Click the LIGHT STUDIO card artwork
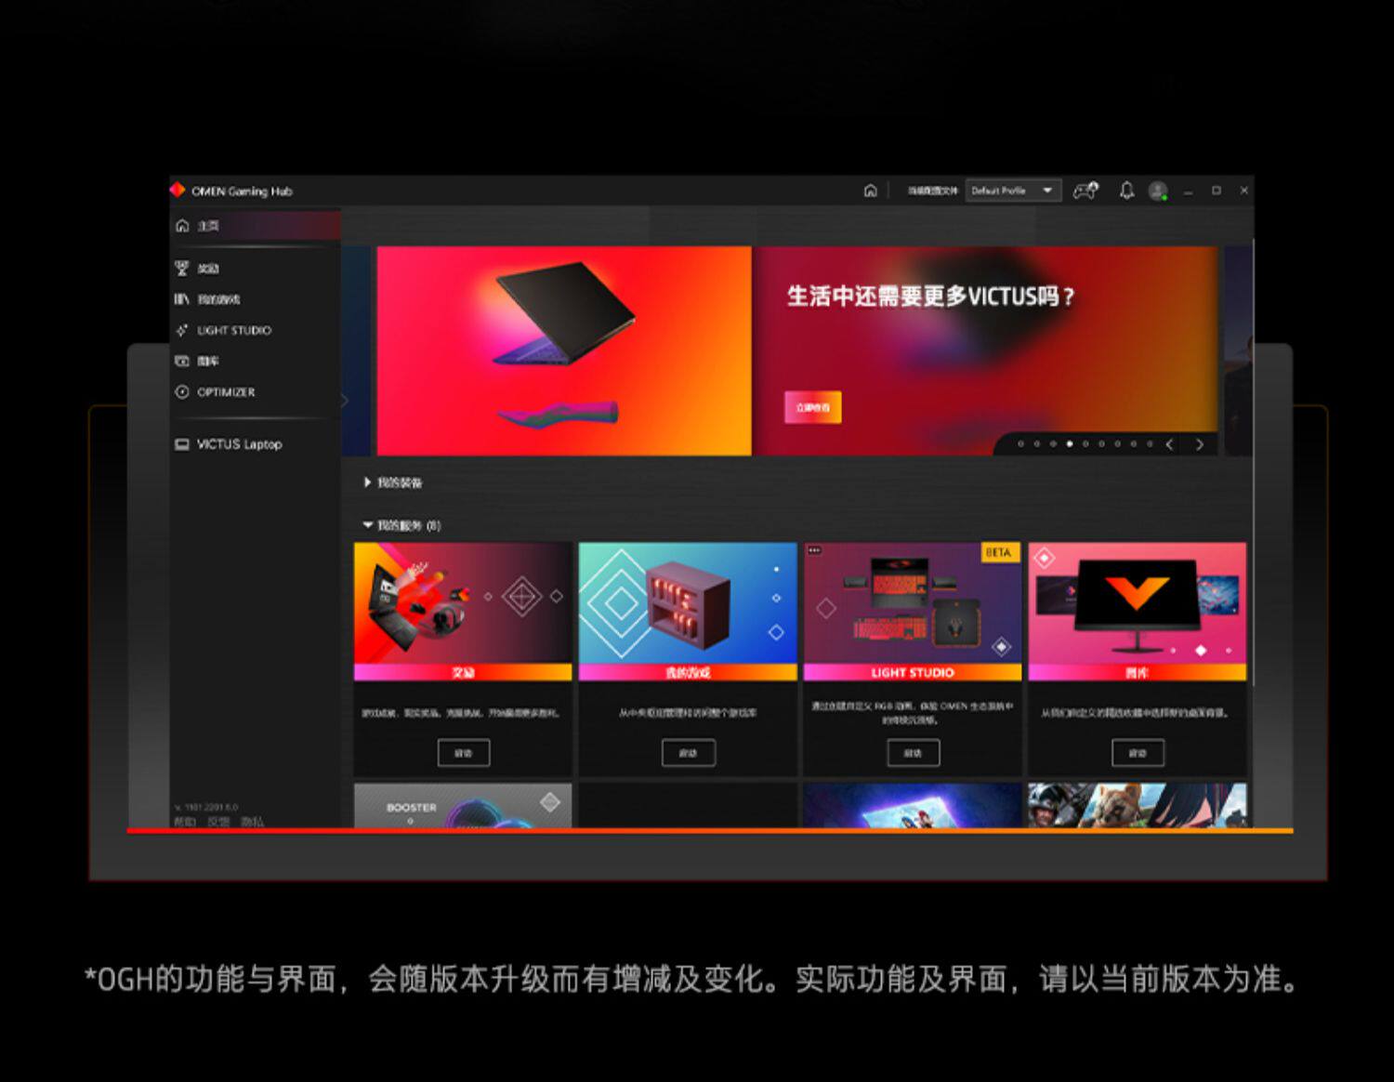 point(913,603)
